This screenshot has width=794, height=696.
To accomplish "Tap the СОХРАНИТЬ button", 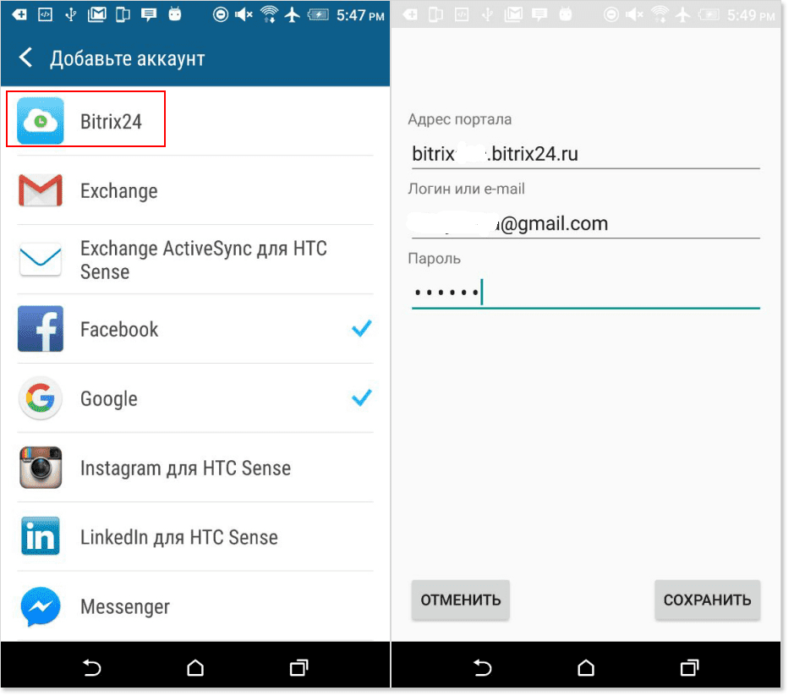I will tap(708, 600).
